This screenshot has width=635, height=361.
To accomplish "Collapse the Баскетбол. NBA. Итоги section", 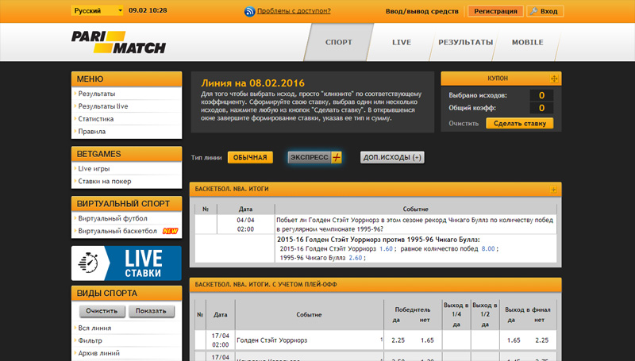I will 553,190.
